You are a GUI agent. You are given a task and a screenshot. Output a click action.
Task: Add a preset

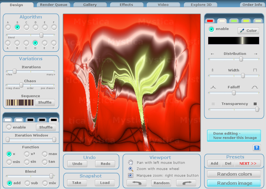click(x=214, y=163)
